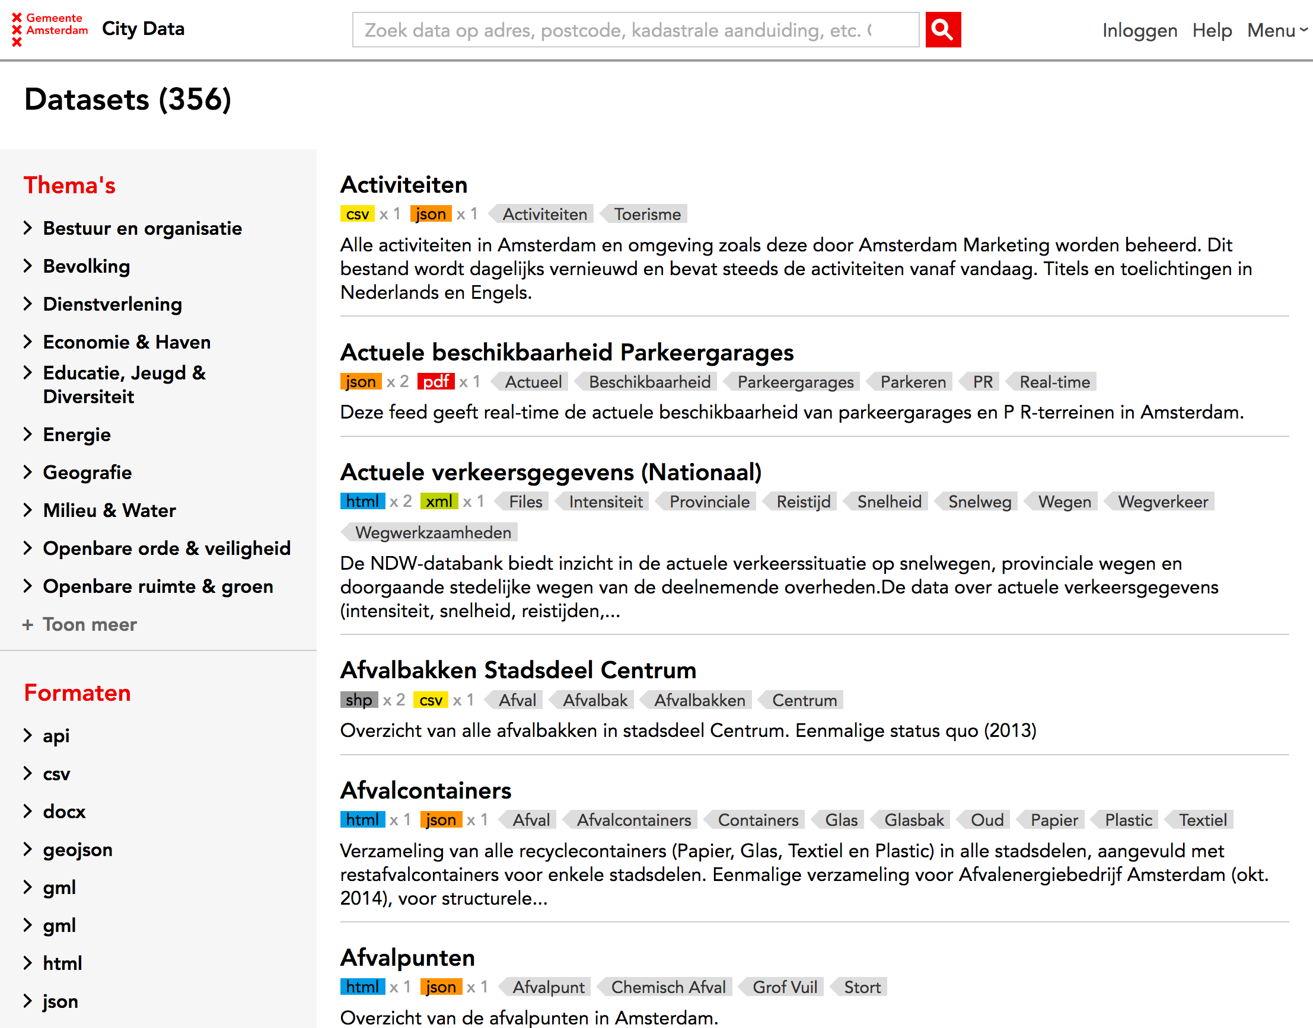
Task: Expand the Dienstverlening theme
Action: coord(112,304)
